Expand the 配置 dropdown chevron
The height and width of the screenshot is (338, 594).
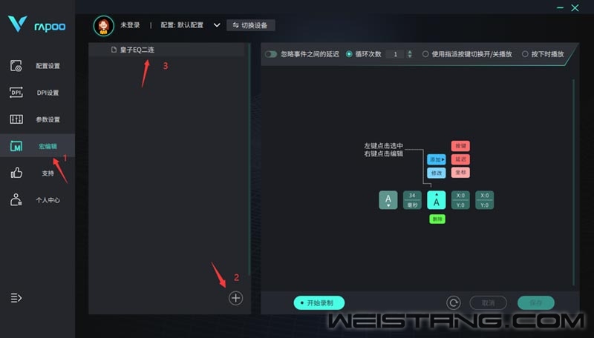(x=217, y=25)
